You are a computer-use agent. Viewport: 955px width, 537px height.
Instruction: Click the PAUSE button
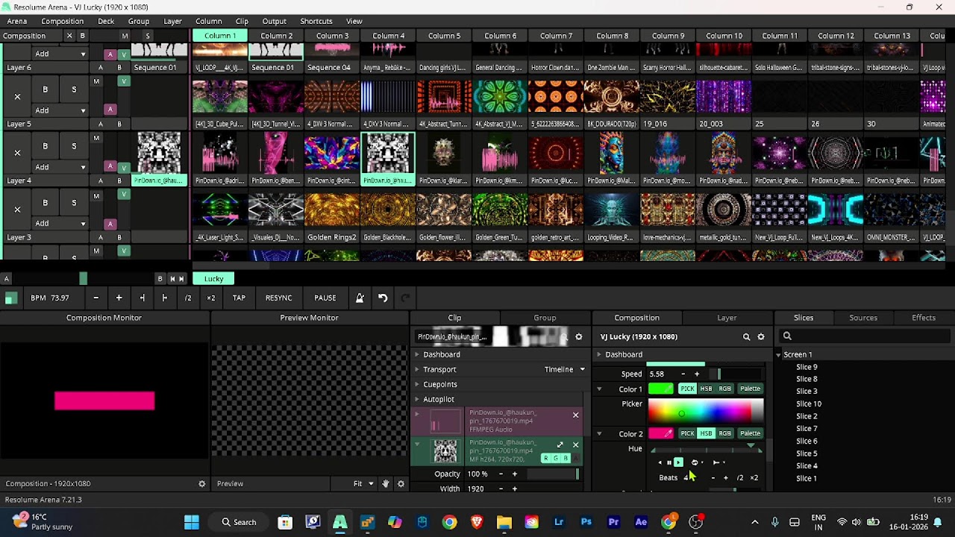(325, 298)
